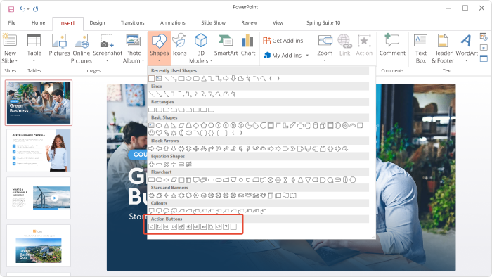The height and width of the screenshot is (277, 492).
Task: Open the iSpring Suite 10 tab
Action: tap(323, 23)
